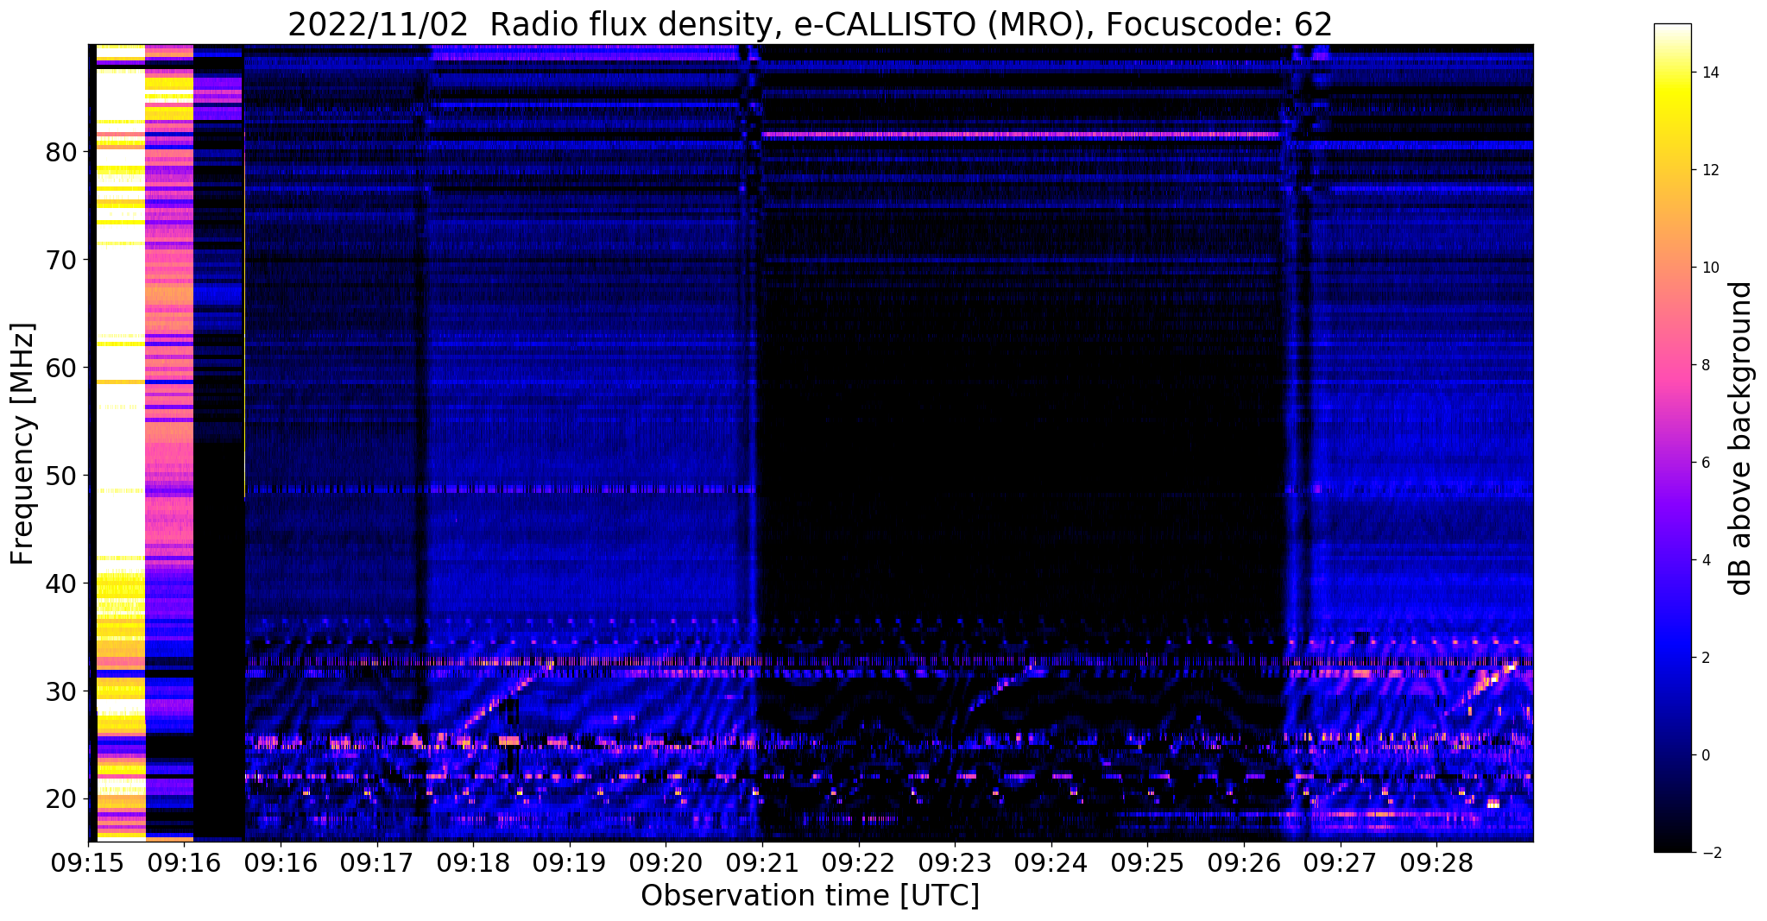The image size is (1767, 921).
Task: Click the "Frequency [MHz]" axis label
Action: tap(23, 444)
